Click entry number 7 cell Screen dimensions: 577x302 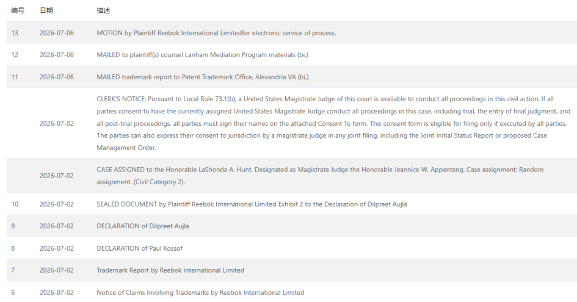coord(13,270)
